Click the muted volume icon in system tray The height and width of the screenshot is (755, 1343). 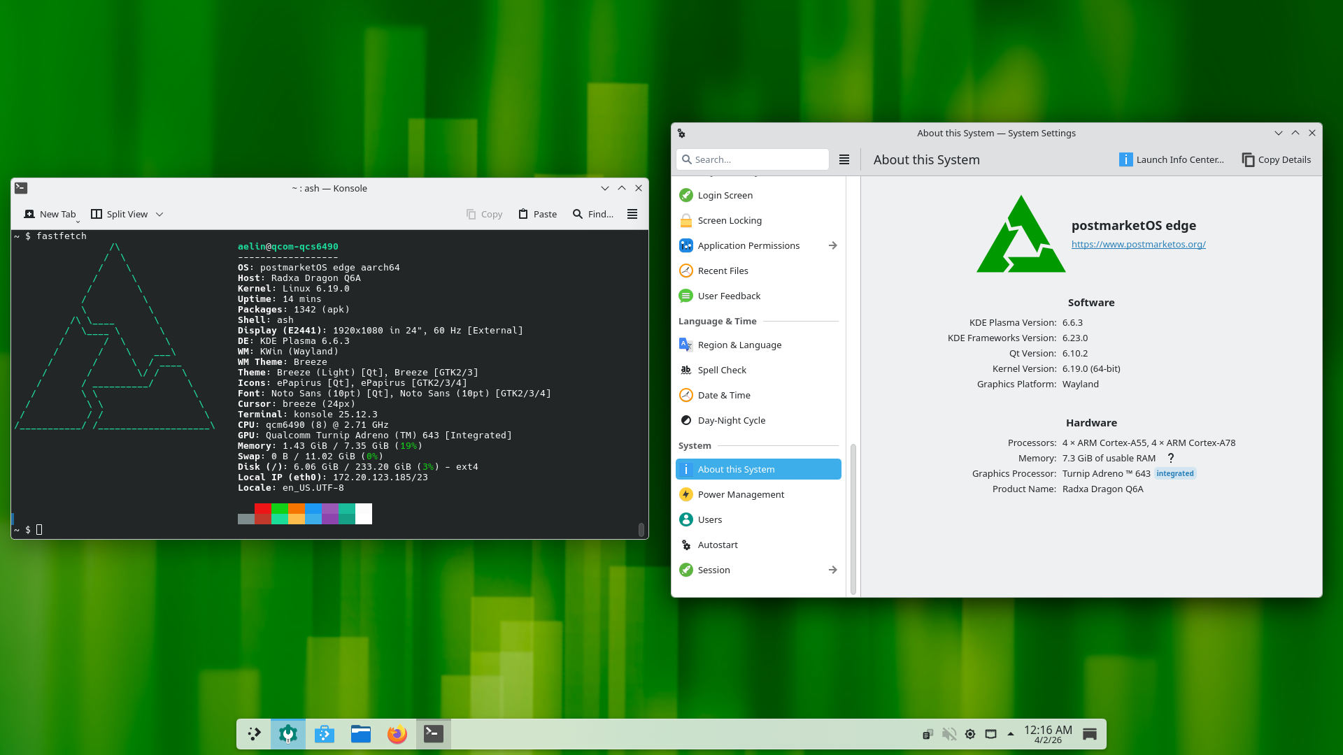click(948, 734)
